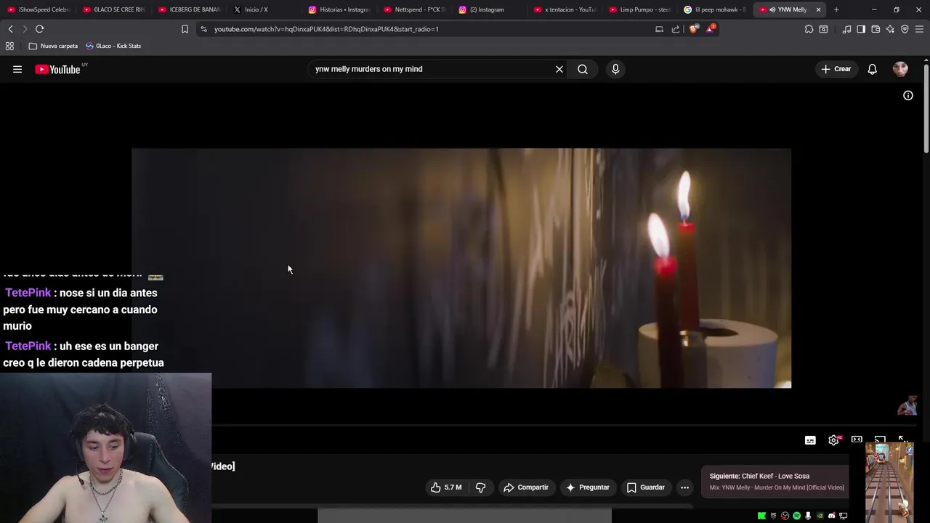
Task: Toggle subtitles on the video player
Action: pos(810,440)
